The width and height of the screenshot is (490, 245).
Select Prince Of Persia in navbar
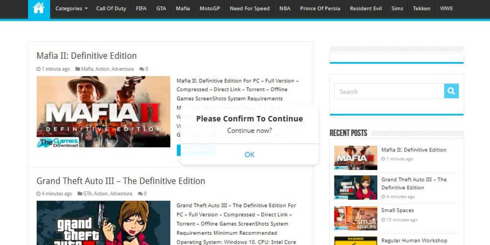tap(320, 9)
